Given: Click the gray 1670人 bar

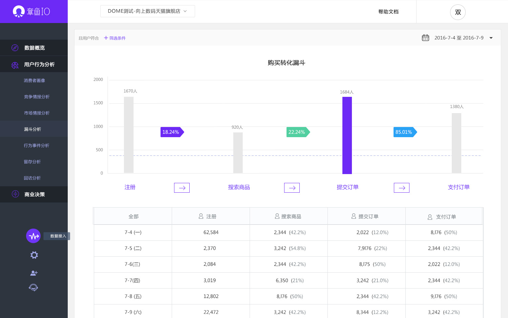Looking at the screenshot, I should click(129, 135).
